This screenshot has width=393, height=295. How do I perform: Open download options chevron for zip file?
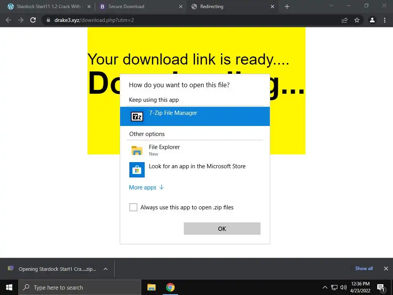pos(106,269)
